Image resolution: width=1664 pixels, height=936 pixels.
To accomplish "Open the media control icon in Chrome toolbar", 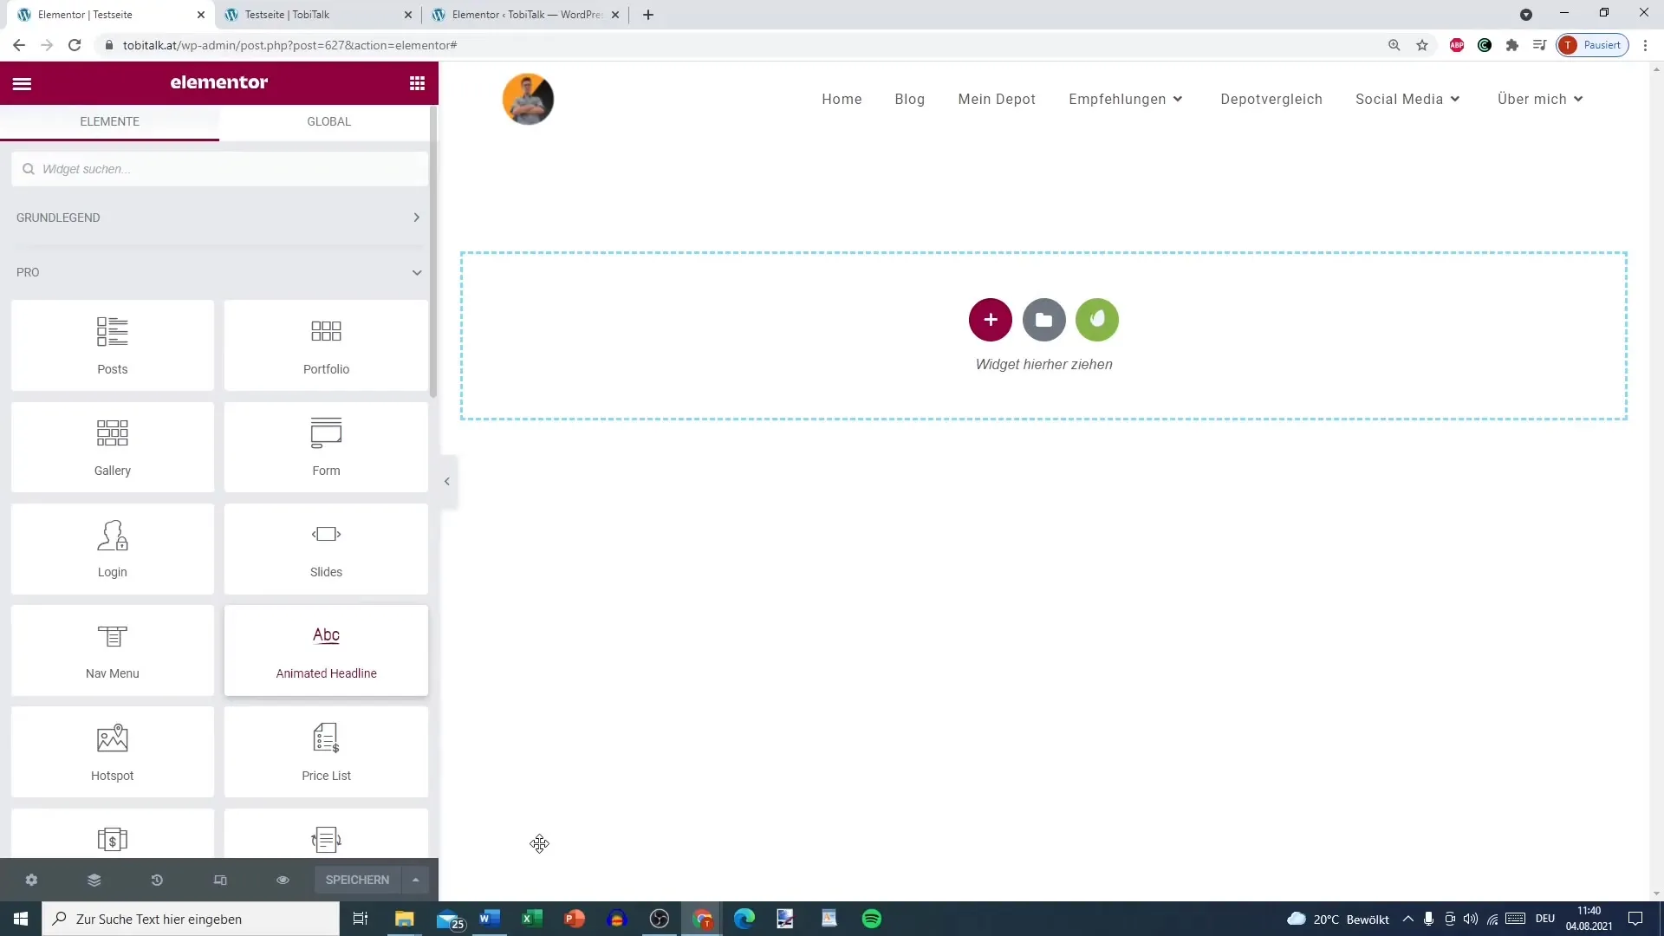I will [1540, 45].
